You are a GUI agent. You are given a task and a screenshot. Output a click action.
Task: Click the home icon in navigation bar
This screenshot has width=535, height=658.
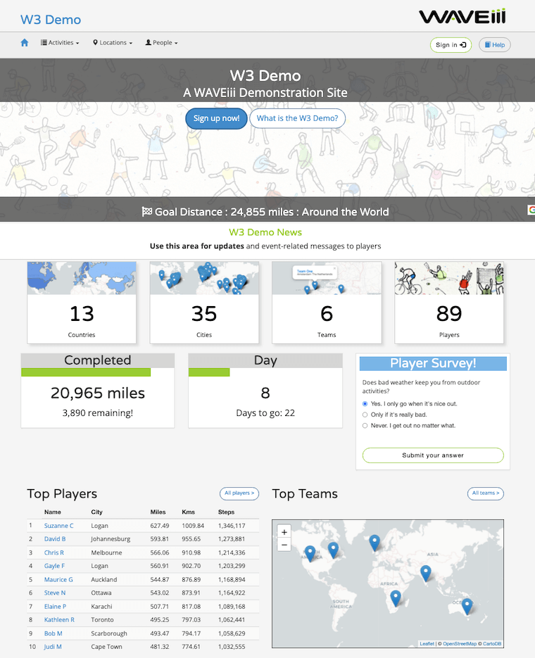point(25,43)
